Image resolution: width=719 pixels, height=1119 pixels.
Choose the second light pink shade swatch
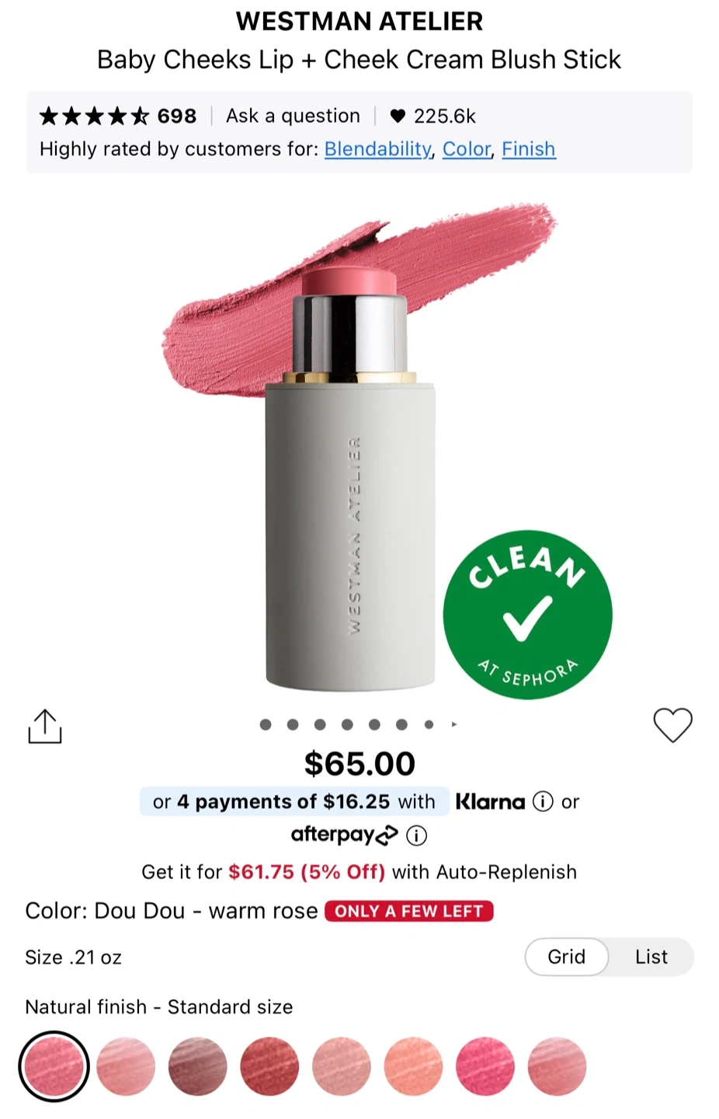coord(126,1066)
